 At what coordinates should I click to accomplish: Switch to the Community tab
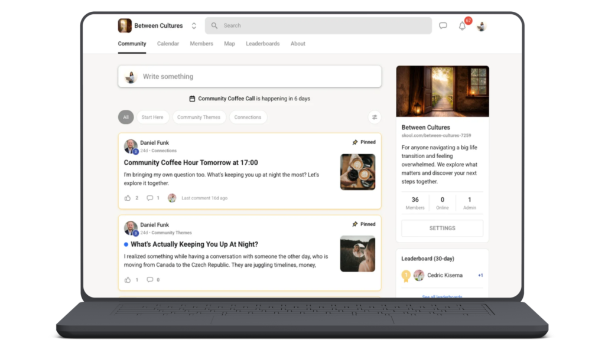coord(132,44)
